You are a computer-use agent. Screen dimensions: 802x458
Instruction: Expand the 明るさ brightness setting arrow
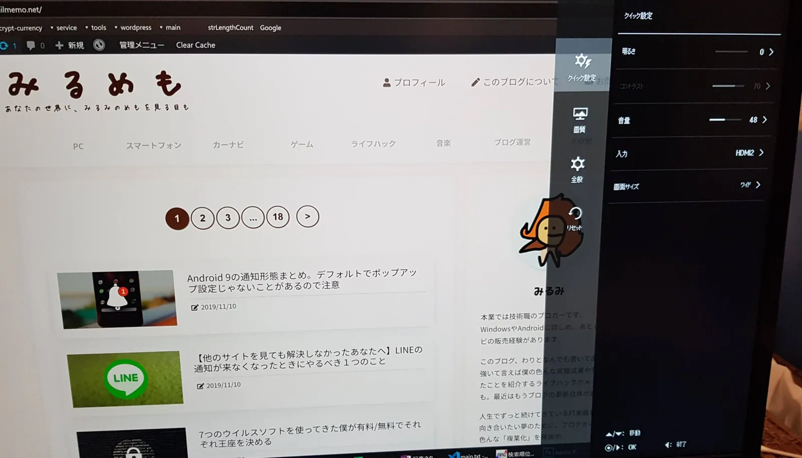771,52
